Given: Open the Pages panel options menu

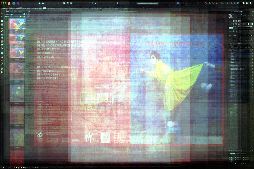Looking at the screenshot, I should click(x=29, y=11).
